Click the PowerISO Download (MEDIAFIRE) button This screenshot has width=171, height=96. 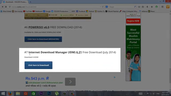coord(43,39)
